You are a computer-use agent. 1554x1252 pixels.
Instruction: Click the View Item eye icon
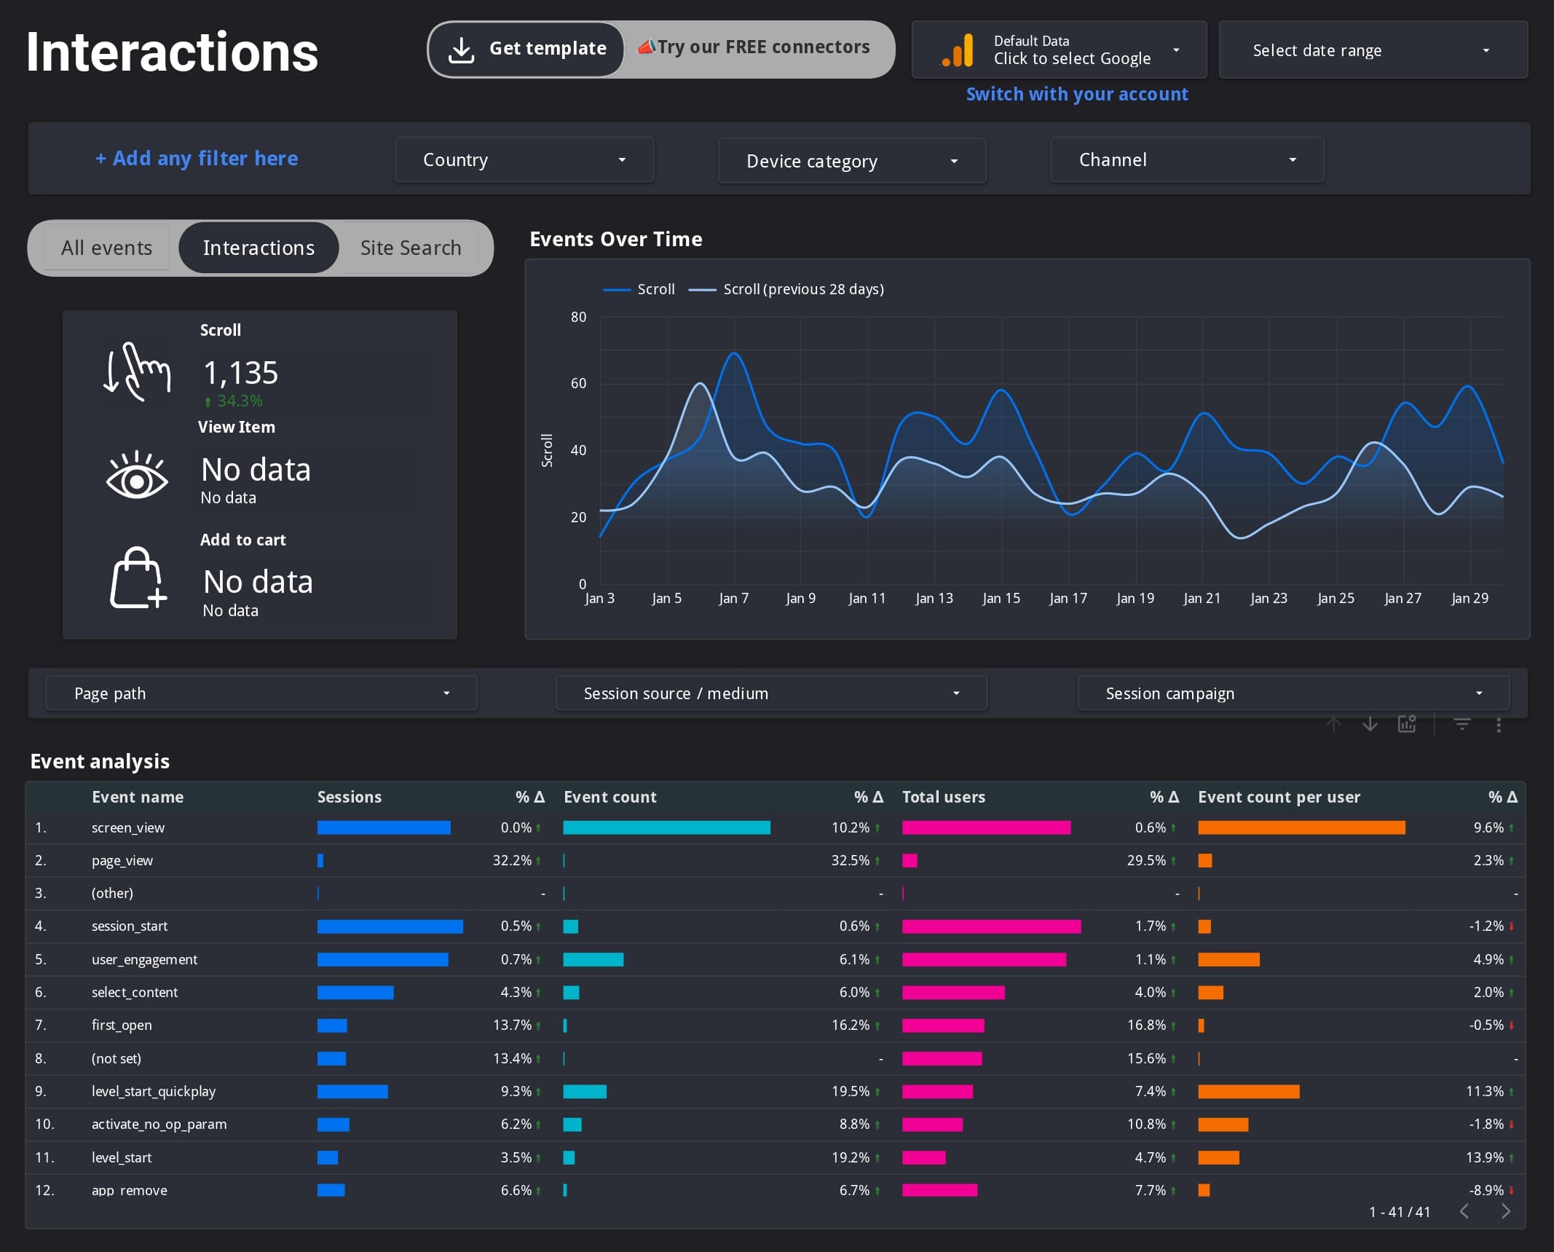137,477
